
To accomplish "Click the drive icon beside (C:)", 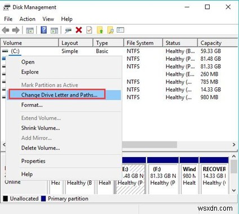I will coord(5,51).
